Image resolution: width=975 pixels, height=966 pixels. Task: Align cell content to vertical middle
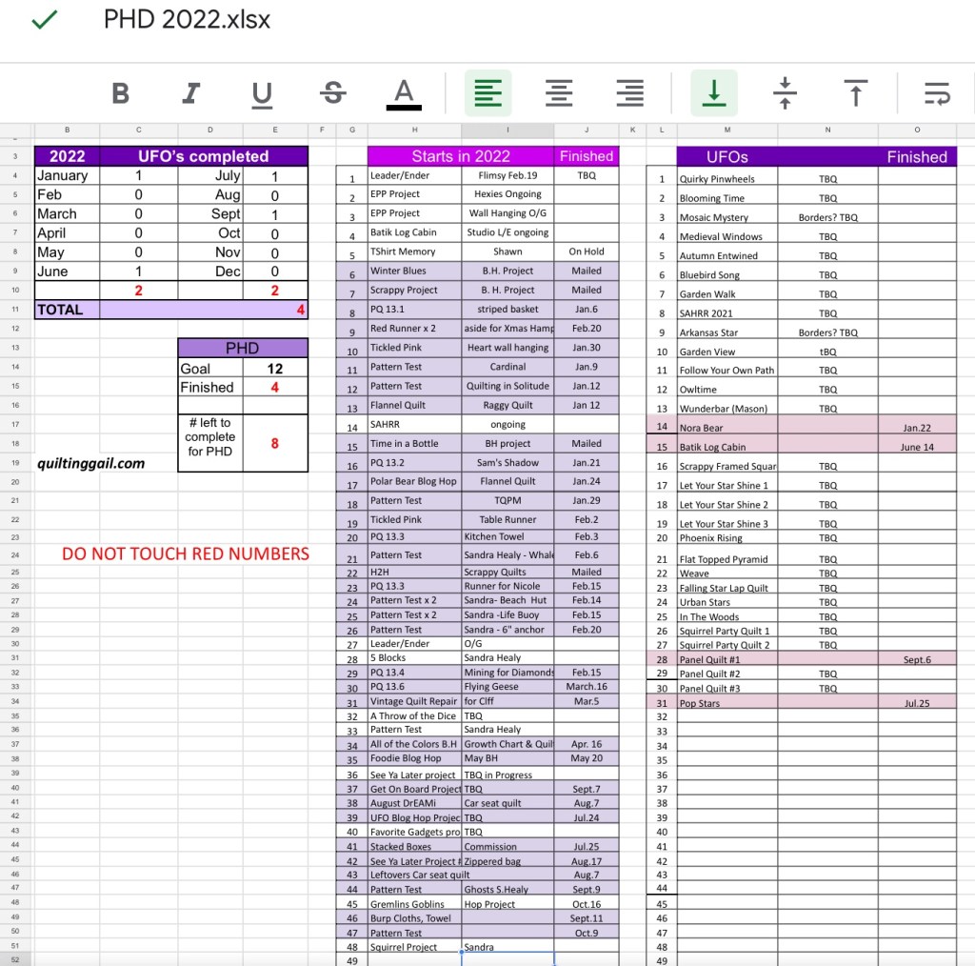coord(785,92)
